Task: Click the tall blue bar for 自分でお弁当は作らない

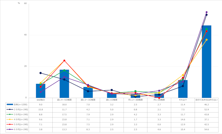Action: click(x=206, y=64)
